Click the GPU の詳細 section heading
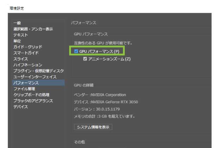Image resolution: width=218 pixels, height=148 pixels. [84, 85]
